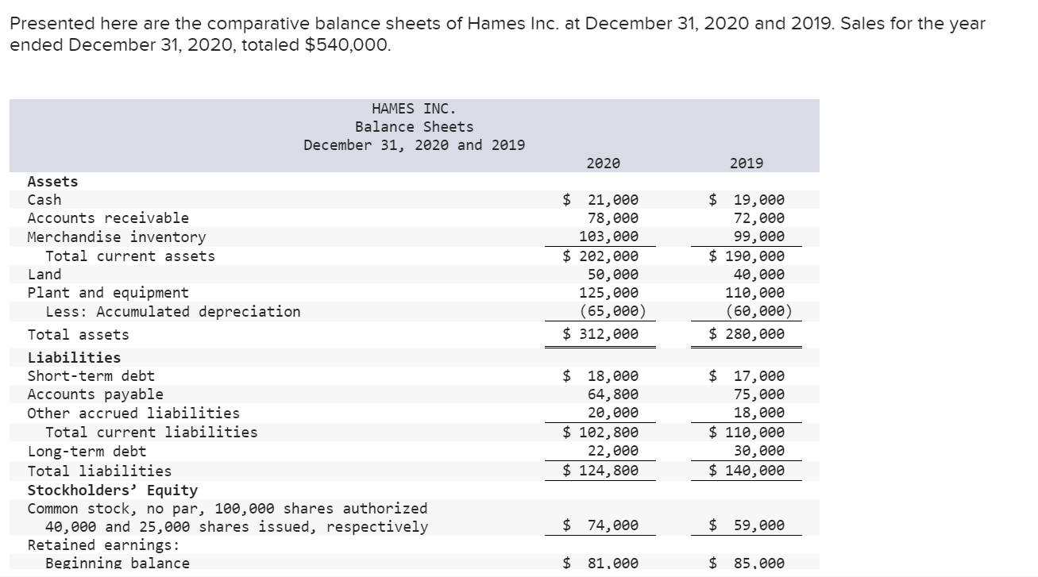
Task: Click total current assets $190,000
Action: point(747,256)
